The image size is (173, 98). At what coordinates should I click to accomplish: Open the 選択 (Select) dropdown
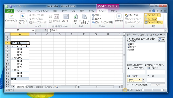pyautogui.click(x=97, y=19)
